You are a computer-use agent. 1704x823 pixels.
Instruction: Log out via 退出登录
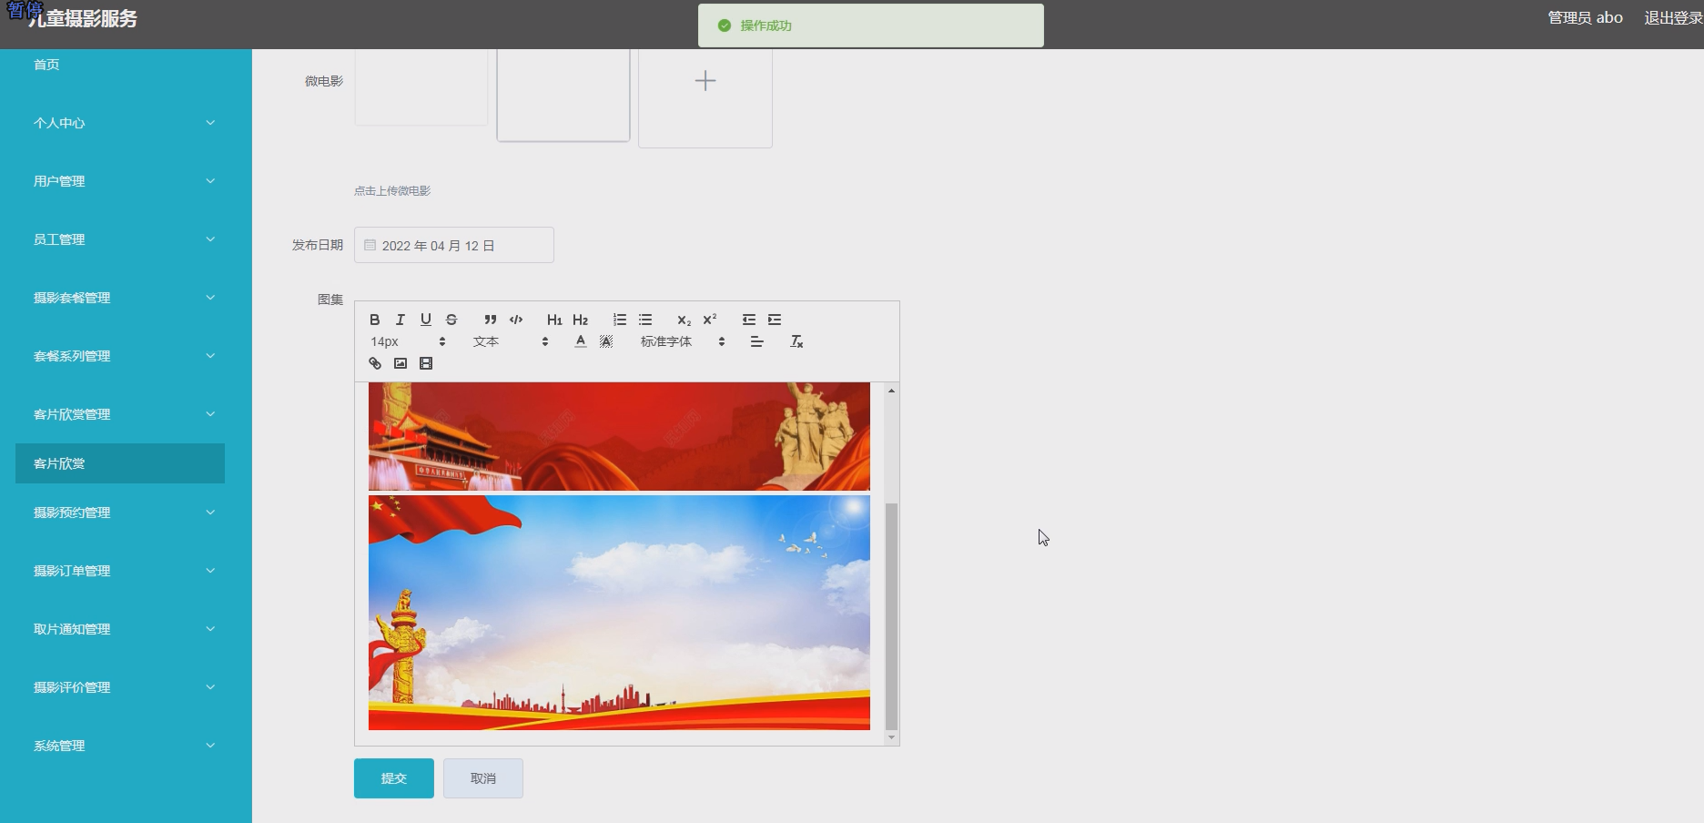[1673, 17]
